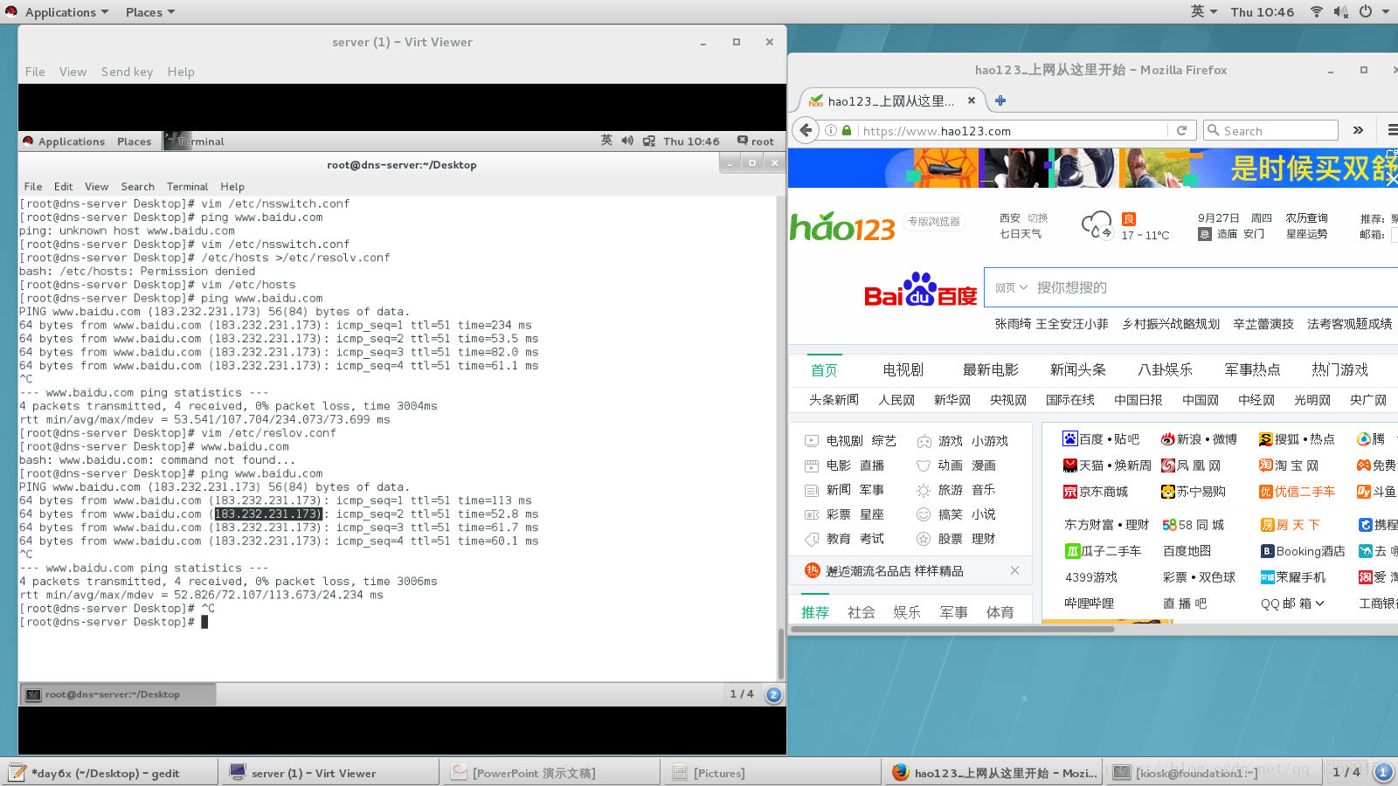This screenshot has height=786, width=1398.
Task: Open the 新浪·微博 site link
Action: 1199,438
